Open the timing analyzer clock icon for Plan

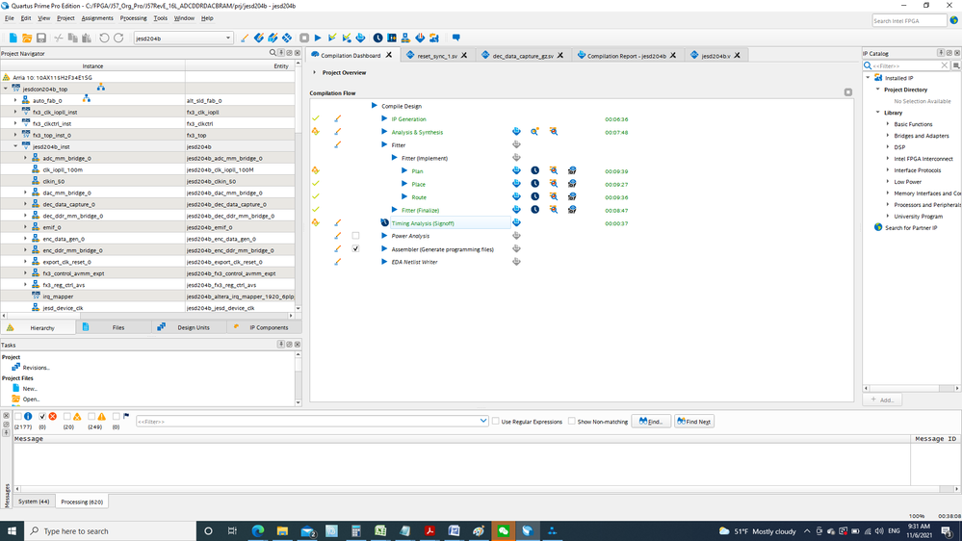pyautogui.click(x=534, y=171)
